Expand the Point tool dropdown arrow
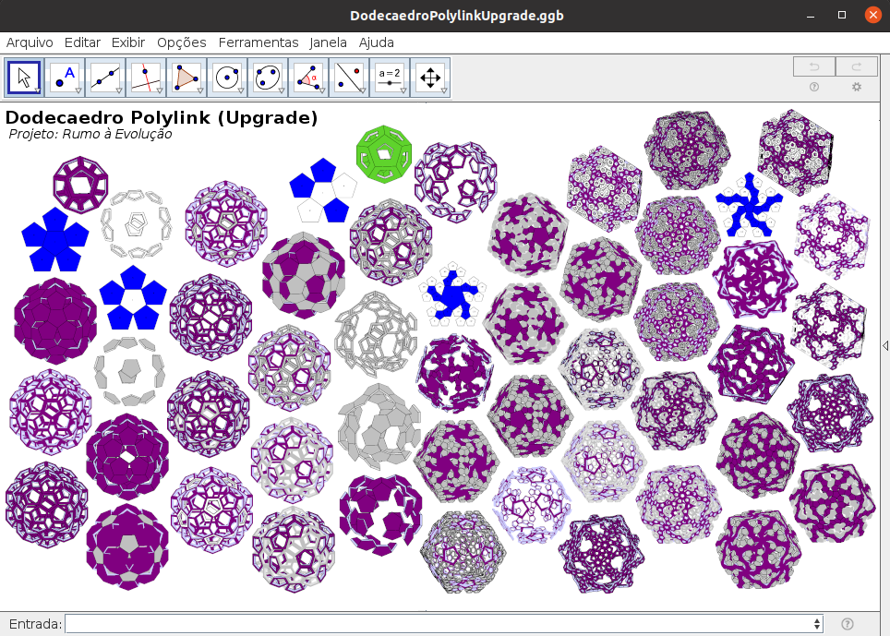This screenshot has width=890, height=636. tap(78, 90)
